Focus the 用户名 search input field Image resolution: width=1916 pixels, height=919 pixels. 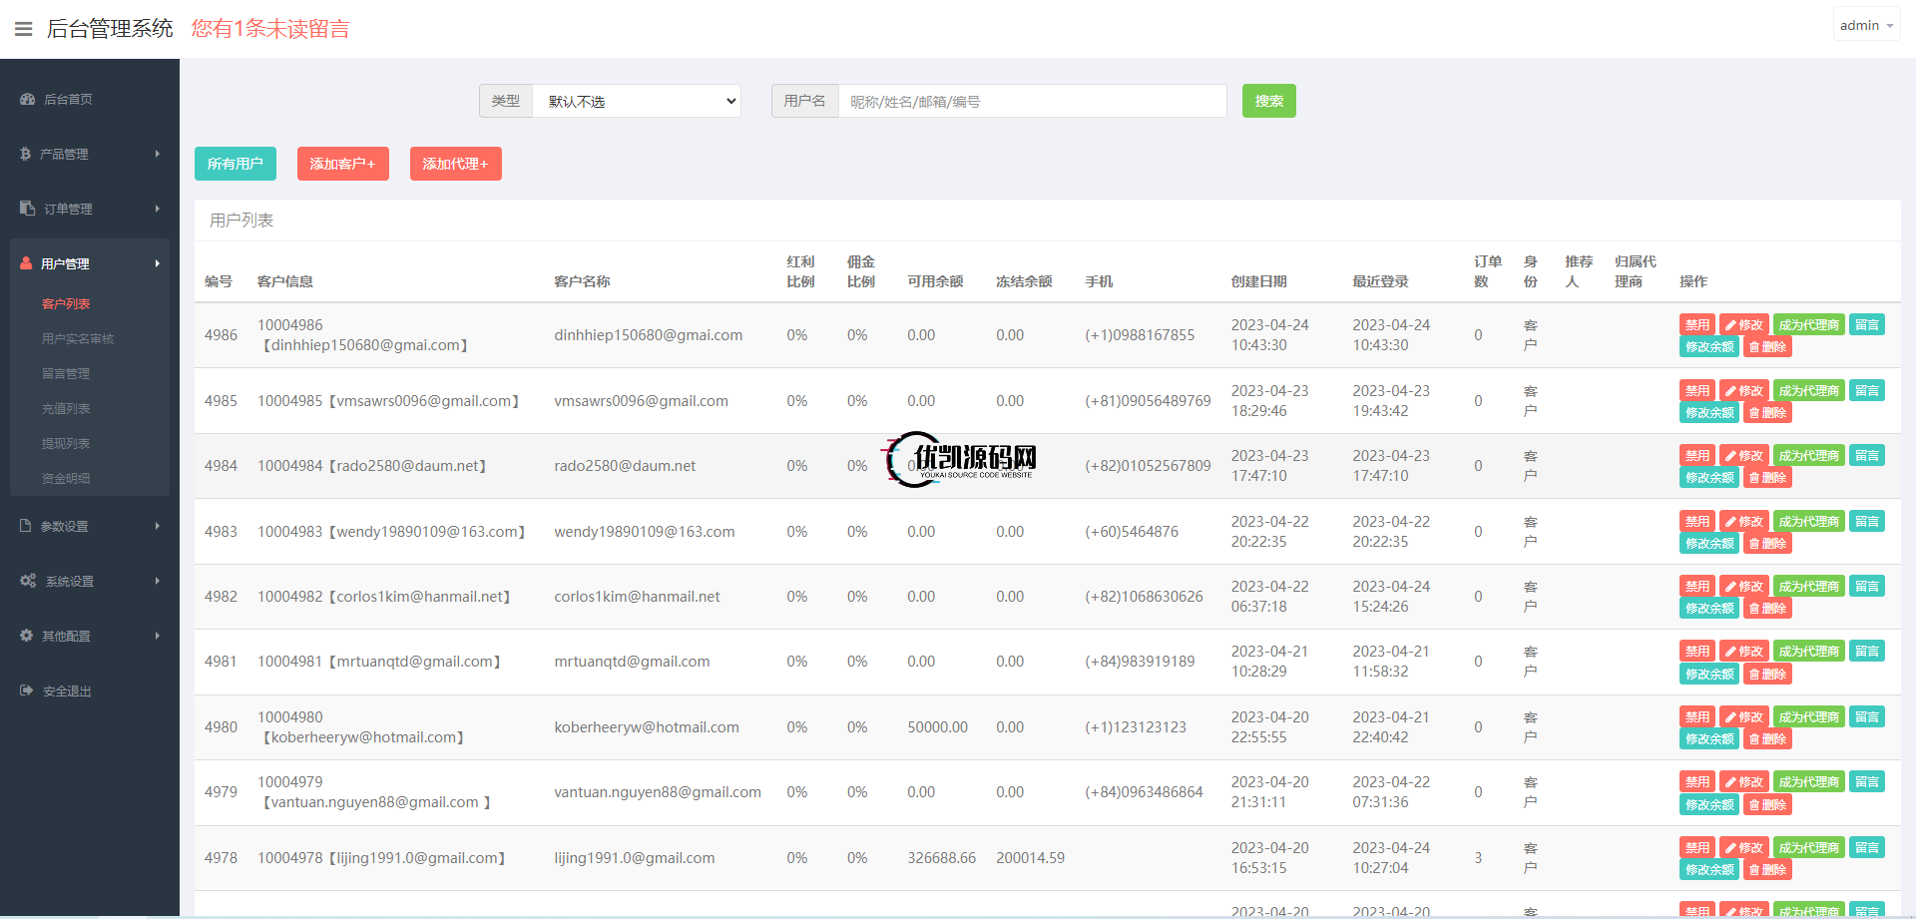pyautogui.click(x=1032, y=101)
